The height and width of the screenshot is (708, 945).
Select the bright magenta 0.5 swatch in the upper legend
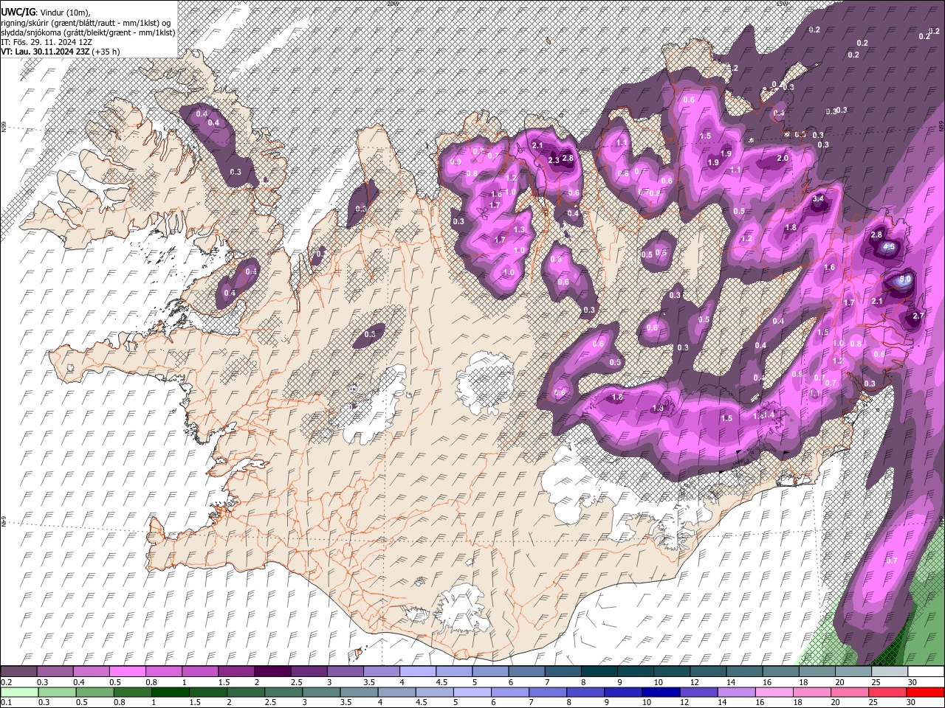click(127, 672)
